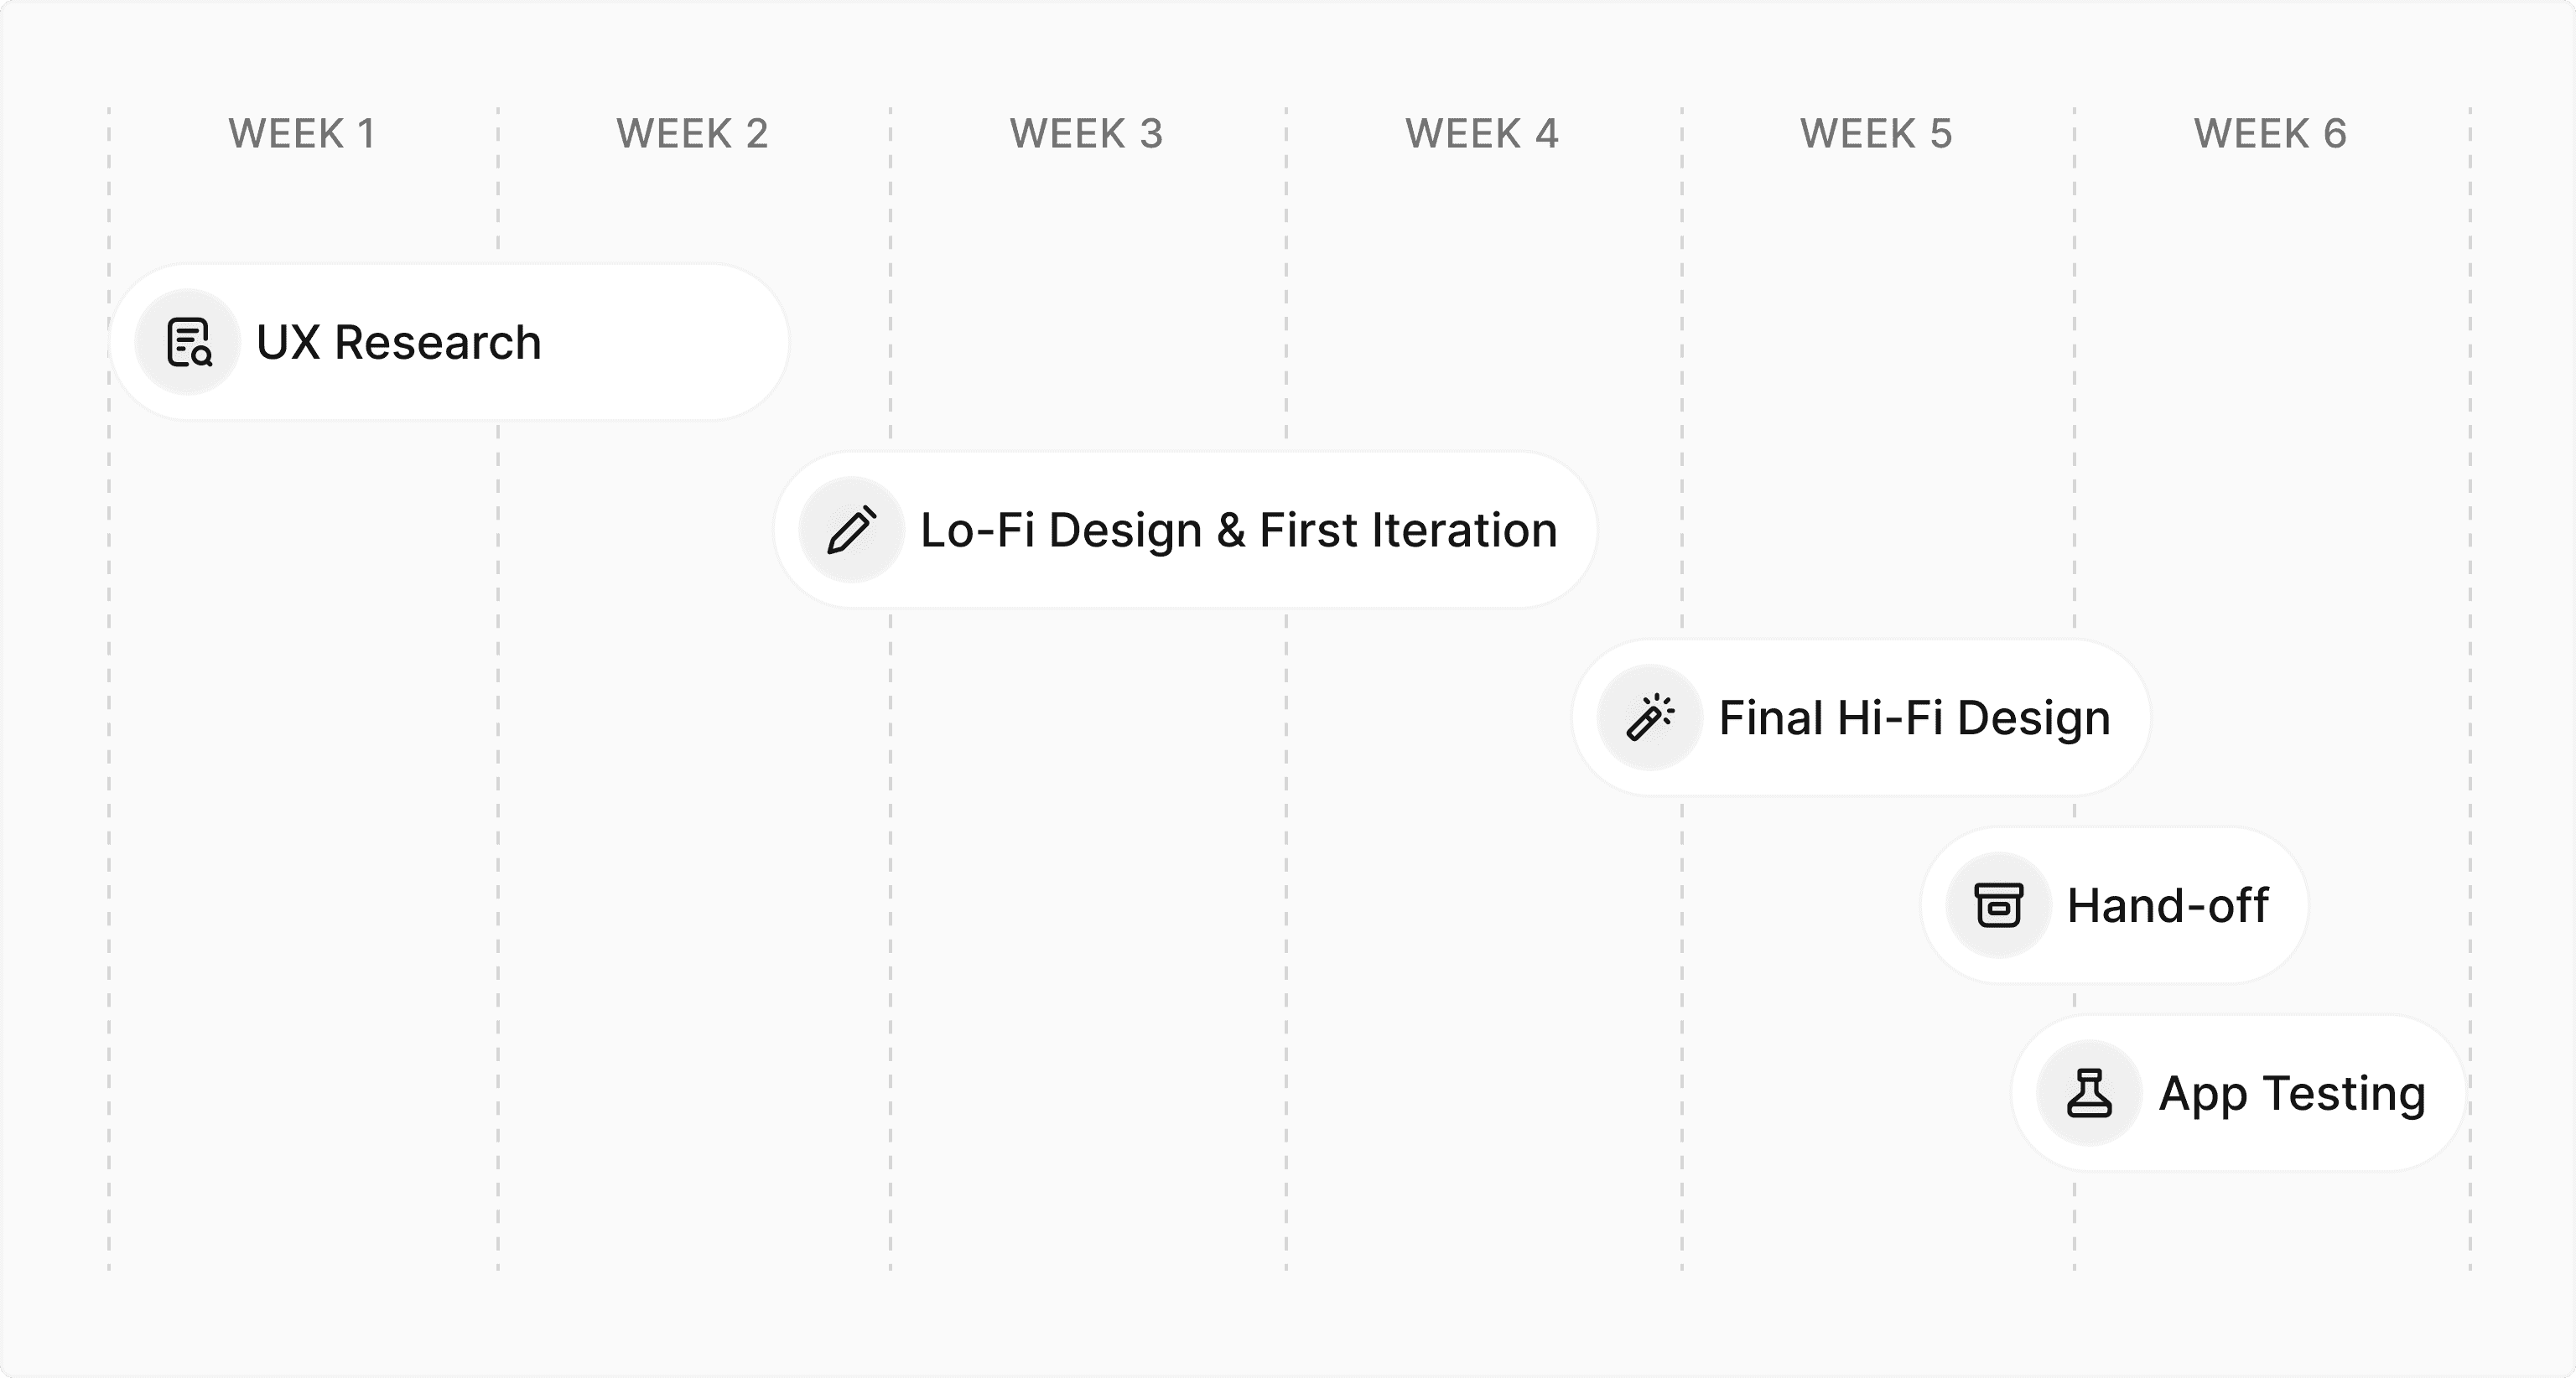Click the WEEK 6 column header

(2270, 134)
